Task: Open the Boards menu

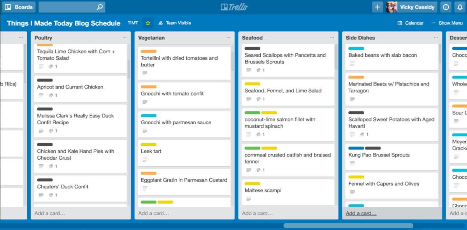Action: pyautogui.click(x=19, y=7)
